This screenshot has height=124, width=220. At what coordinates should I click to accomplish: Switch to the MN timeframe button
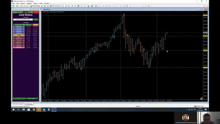pos(124,6)
